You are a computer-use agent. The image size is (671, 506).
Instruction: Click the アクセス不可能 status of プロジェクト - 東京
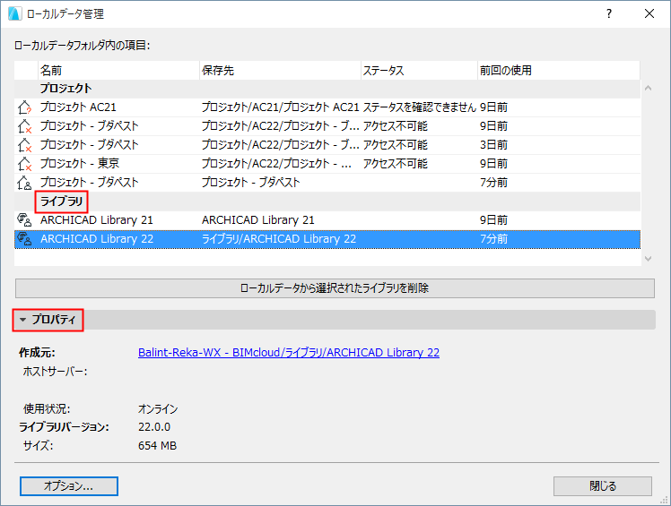point(396,164)
